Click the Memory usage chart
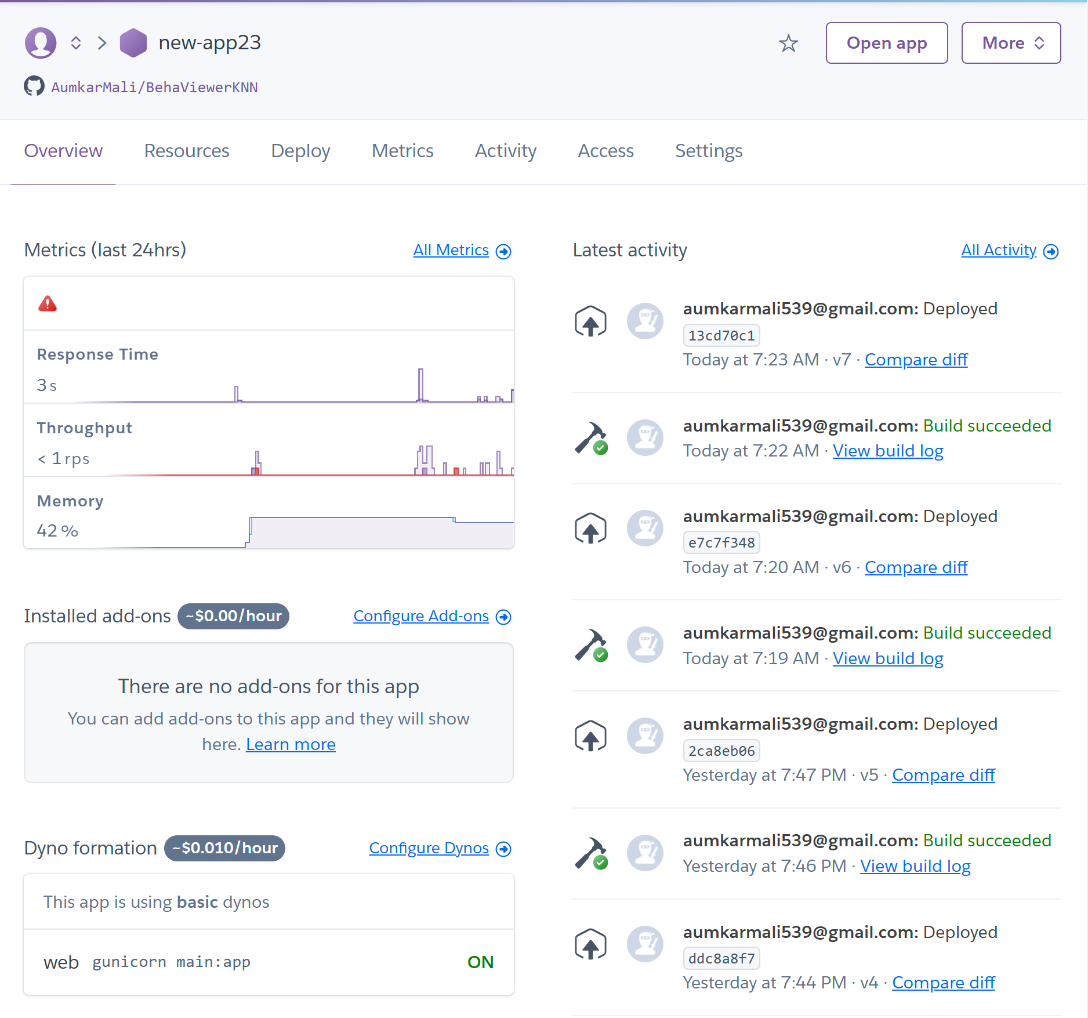 coord(269,513)
